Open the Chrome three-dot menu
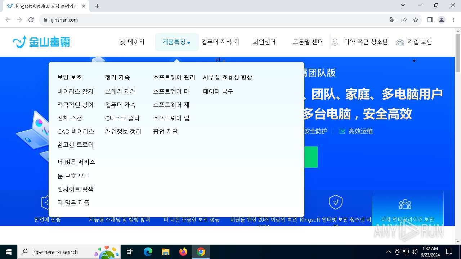The width and height of the screenshot is (461, 259). tap(453, 20)
